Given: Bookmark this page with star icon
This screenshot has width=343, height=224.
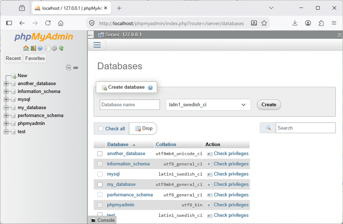Looking at the screenshot, I should point(264,23).
